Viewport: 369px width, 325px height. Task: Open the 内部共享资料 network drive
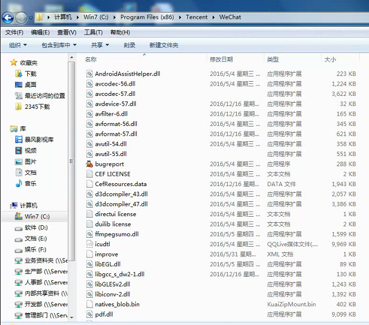pos(46,293)
